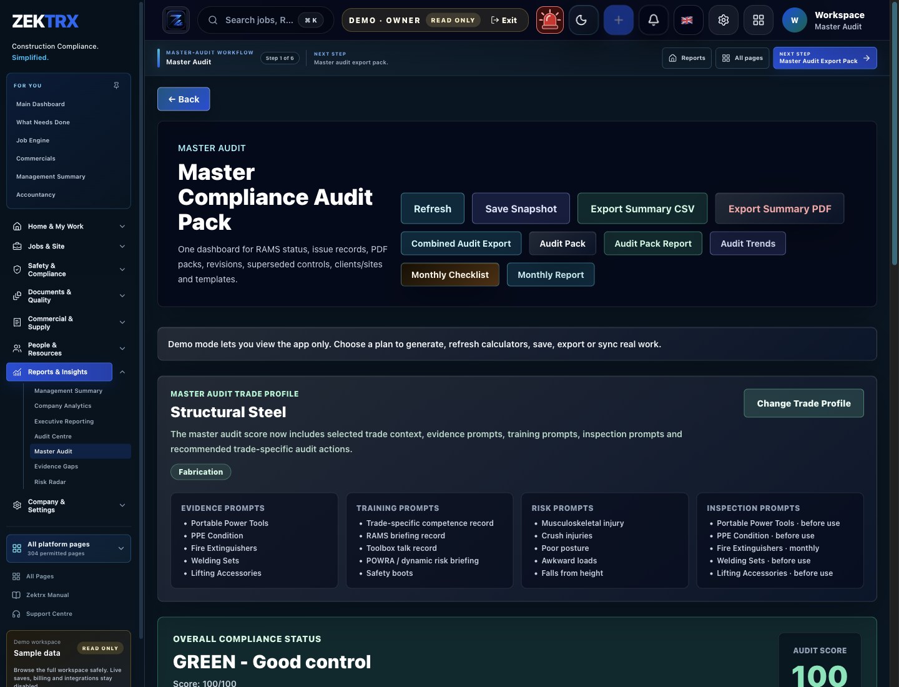The height and width of the screenshot is (687, 899).
Task: Open All pages button in workflow bar
Action: click(x=742, y=58)
